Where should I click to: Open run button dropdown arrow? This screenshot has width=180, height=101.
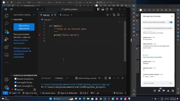(110, 15)
